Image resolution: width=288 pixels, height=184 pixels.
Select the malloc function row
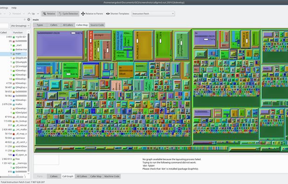click(x=14, y=104)
